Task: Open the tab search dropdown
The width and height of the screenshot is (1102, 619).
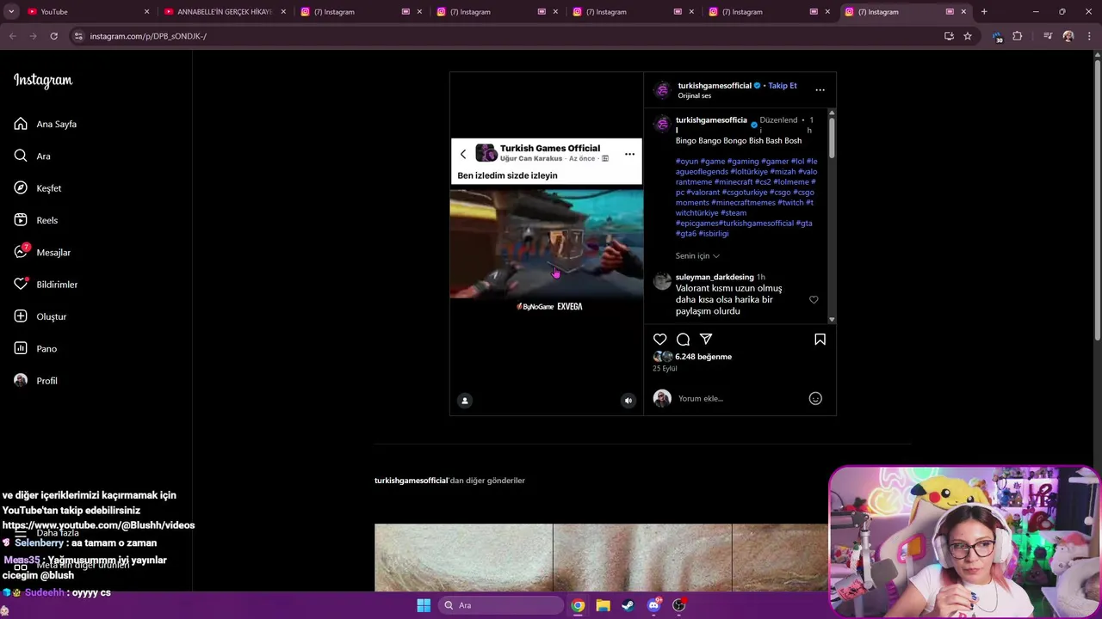Action: pyautogui.click(x=11, y=12)
